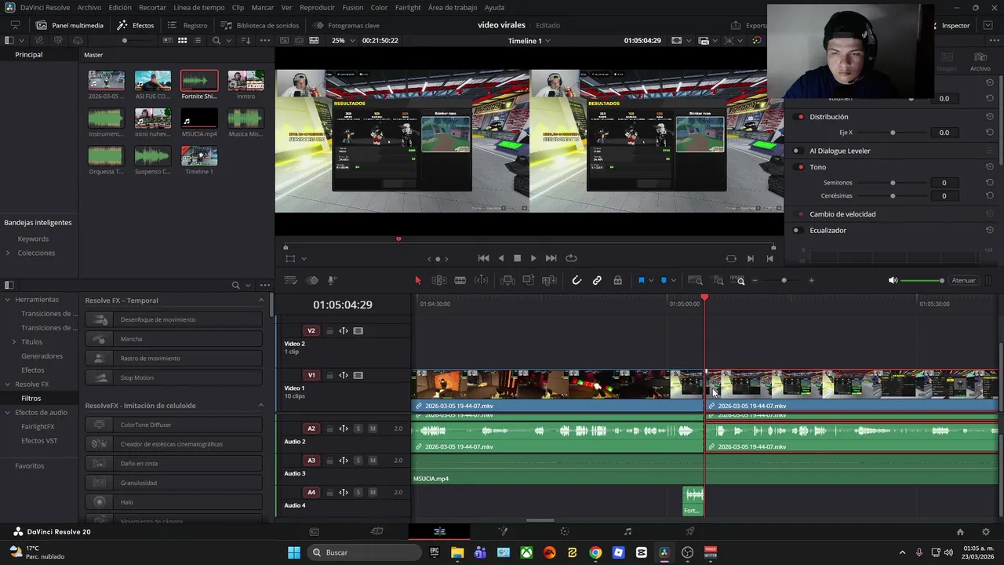1004x565 pixels.
Task: Reset the Distribución parameter
Action: click(x=990, y=117)
